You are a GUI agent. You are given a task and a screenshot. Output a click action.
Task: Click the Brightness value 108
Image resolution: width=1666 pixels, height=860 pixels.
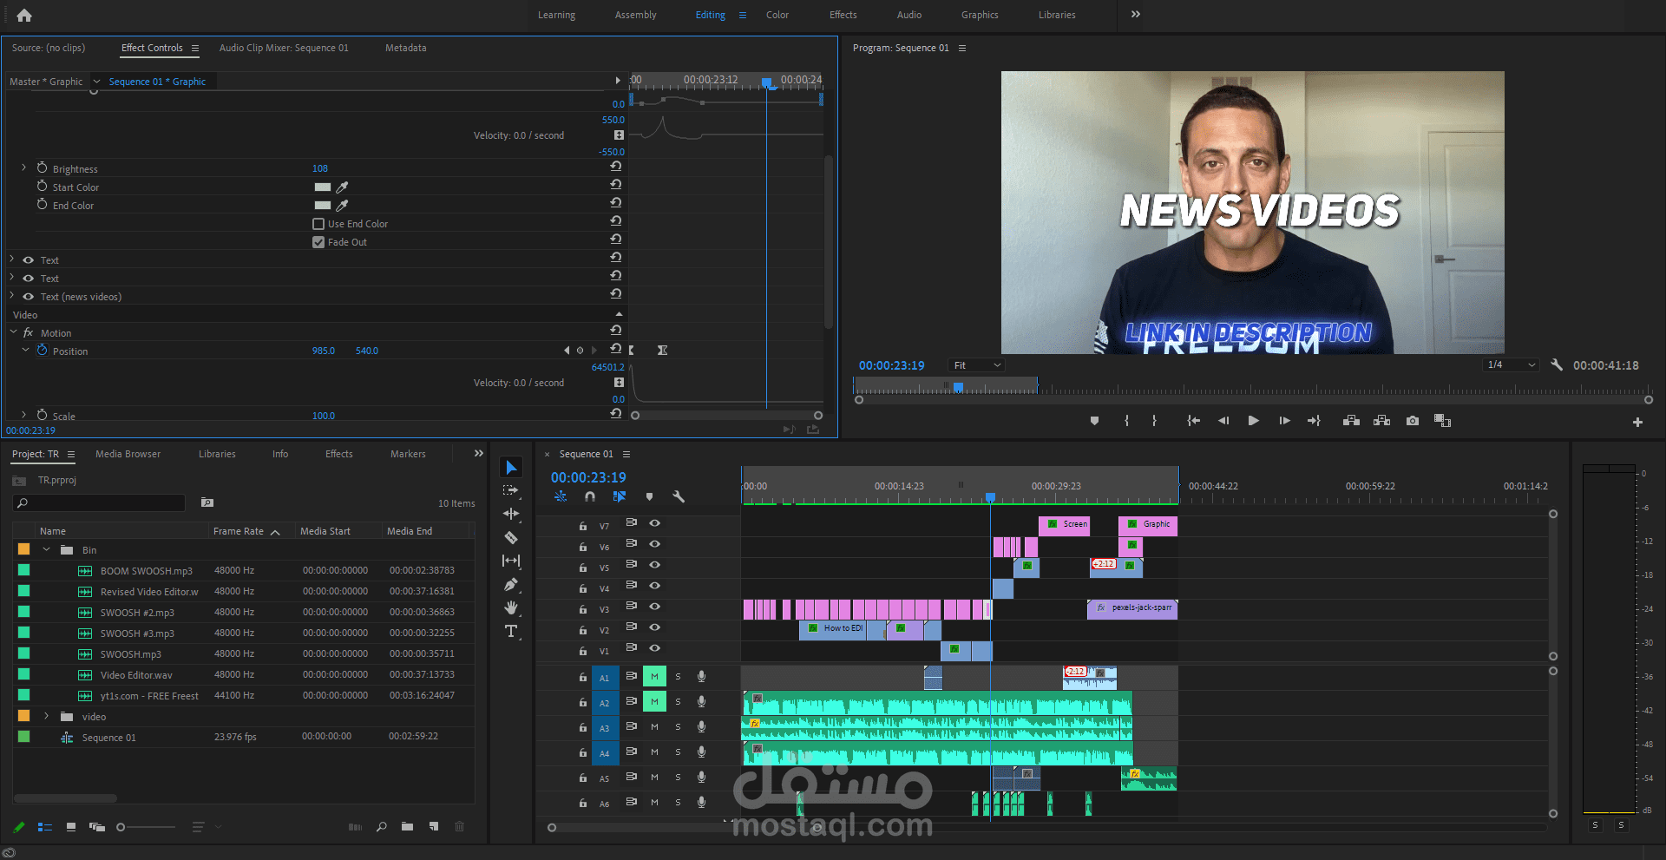pos(320,168)
